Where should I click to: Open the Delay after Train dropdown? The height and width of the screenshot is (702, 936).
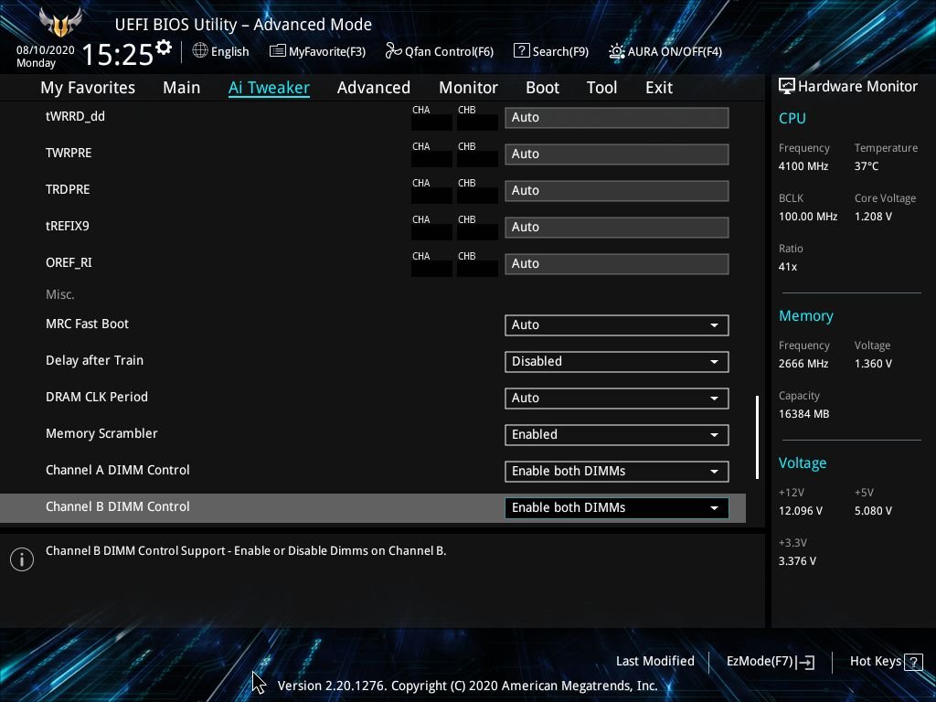617,361
